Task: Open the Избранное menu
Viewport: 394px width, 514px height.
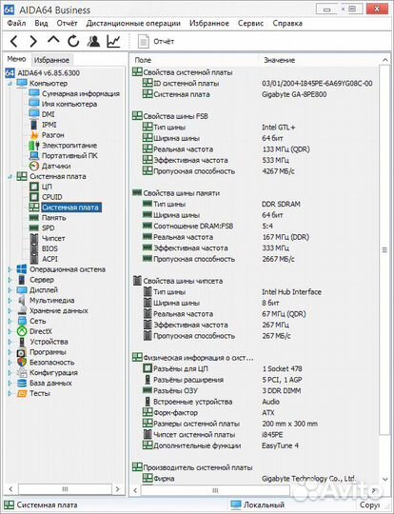Action: 209,23
